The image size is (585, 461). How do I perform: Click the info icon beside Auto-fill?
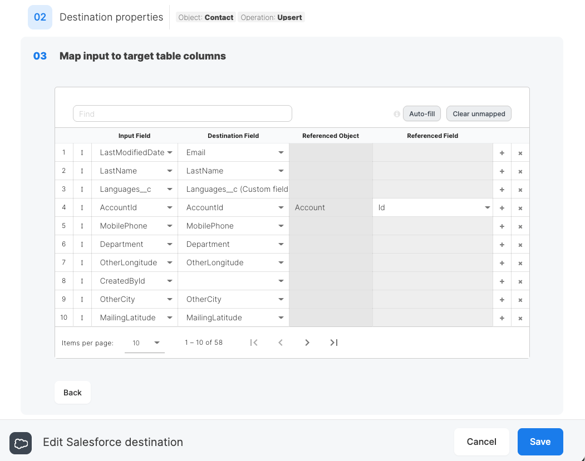click(x=396, y=113)
